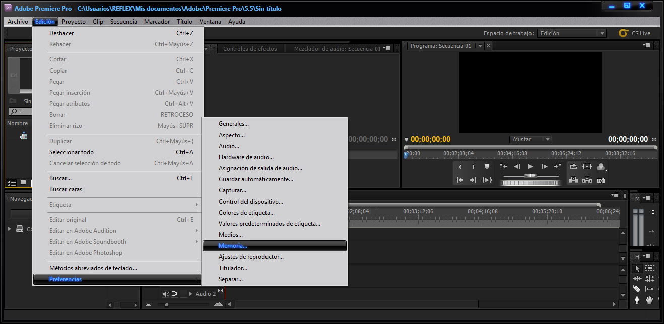
Task: Play In to Out button
Action: (x=487, y=180)
